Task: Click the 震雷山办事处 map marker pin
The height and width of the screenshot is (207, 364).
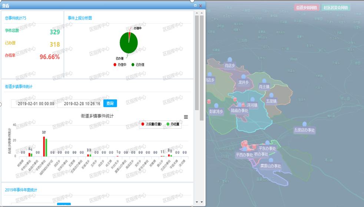Action: [271, 160]
